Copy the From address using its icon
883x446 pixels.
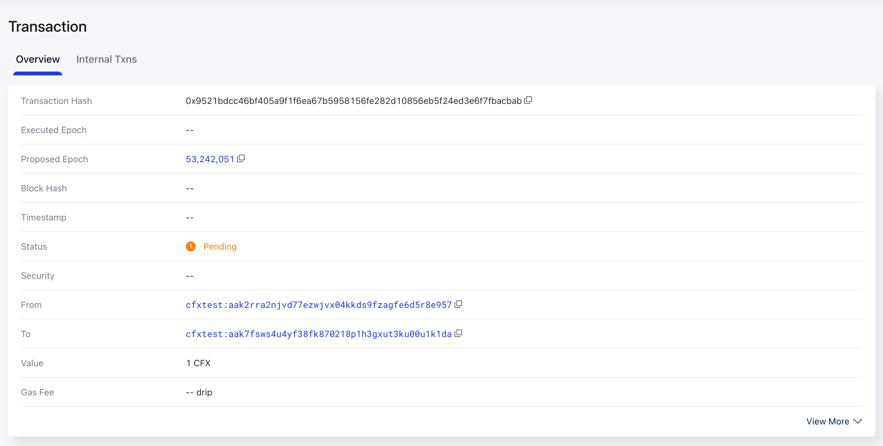[458, 304]
